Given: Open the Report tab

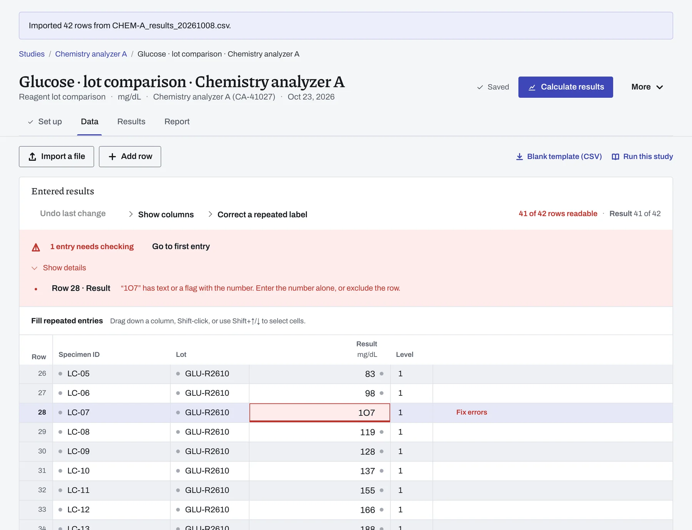Looking at the screenshot, I should coord(177,122).
